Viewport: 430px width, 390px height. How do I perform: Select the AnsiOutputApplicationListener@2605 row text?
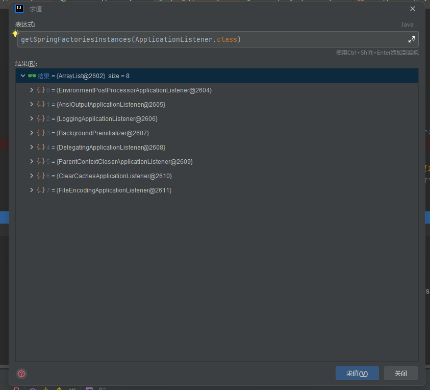pos(111,105)
